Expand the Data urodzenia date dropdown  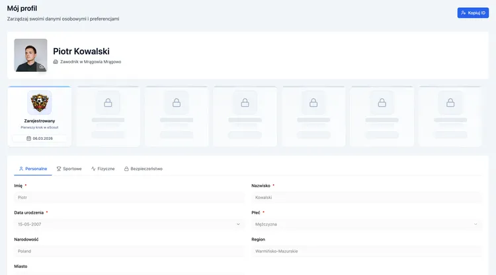pyautogui.click(x=129, y=224)
